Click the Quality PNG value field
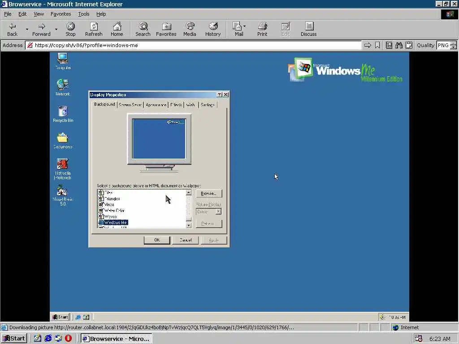 (x=443, y=45)
